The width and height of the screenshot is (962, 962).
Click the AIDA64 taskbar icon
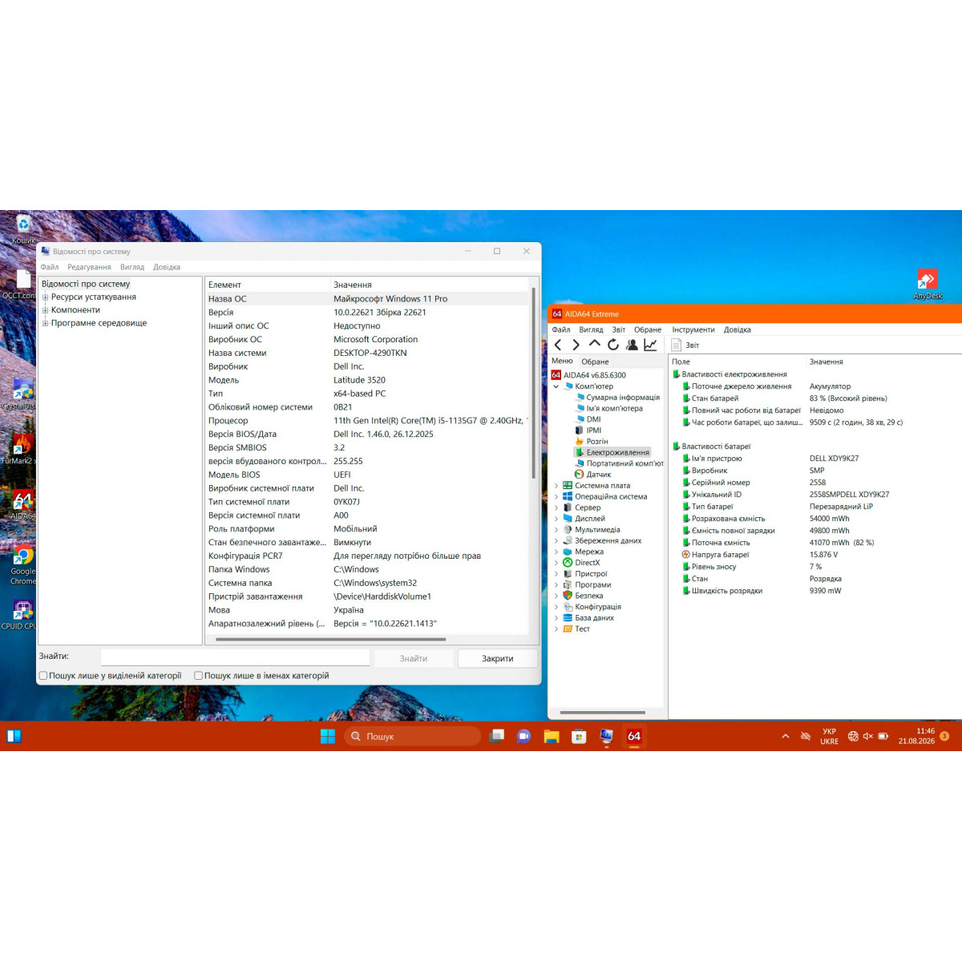634,736
